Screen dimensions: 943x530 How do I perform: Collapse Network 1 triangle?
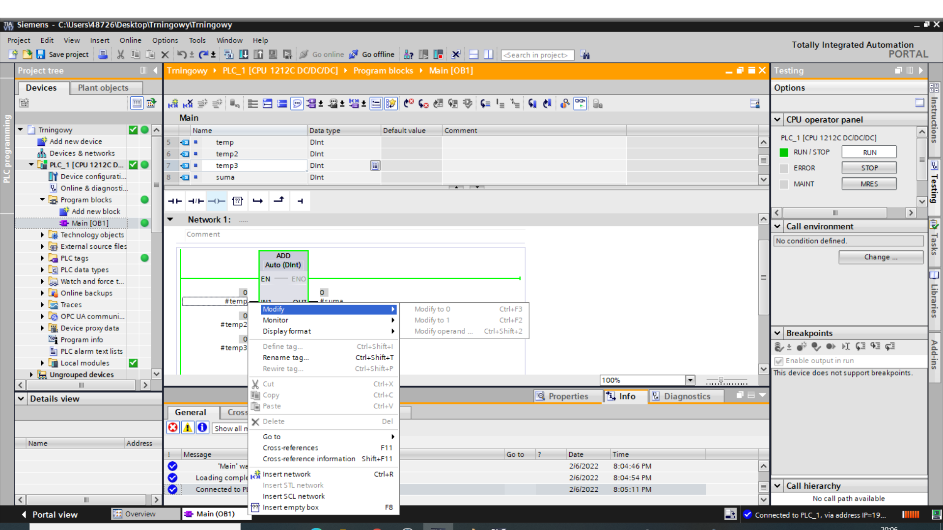click(170, 219)
